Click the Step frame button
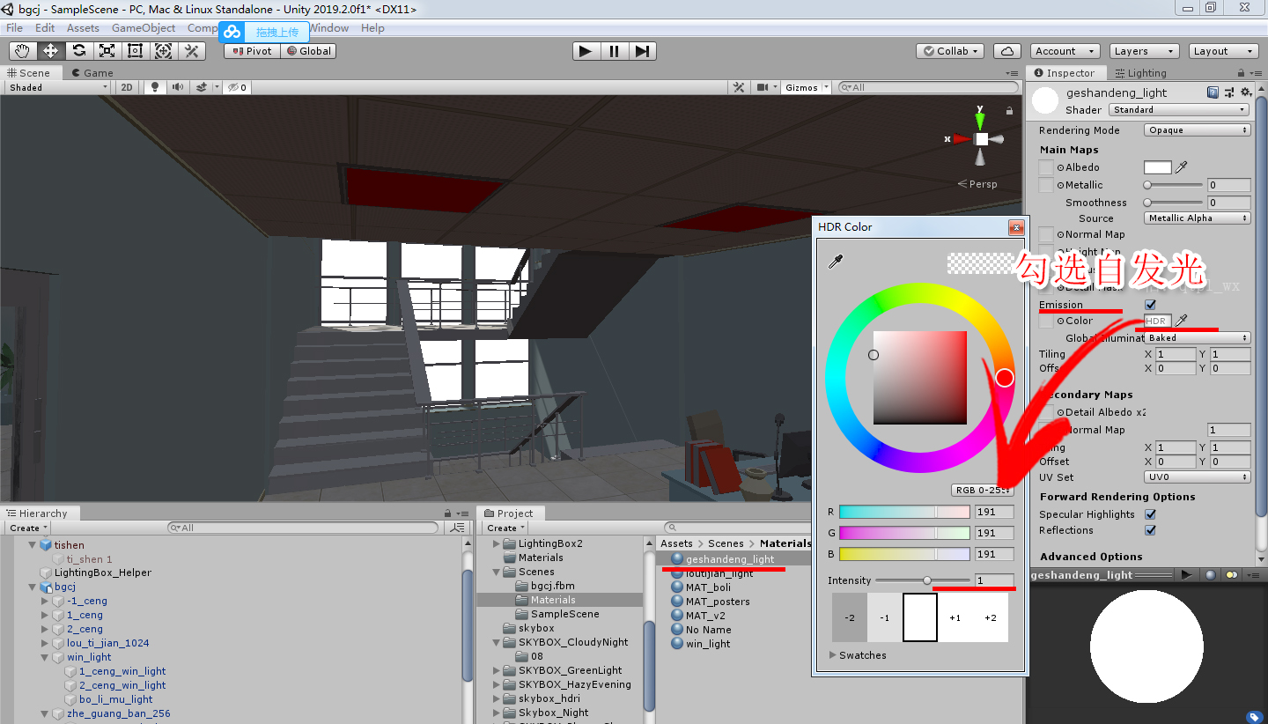 click(x=642, y=51)
